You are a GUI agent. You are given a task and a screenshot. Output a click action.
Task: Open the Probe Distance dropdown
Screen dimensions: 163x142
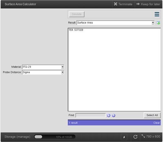43,72
